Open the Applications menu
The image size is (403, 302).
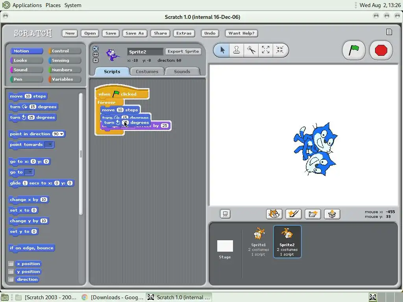coord(27,5)
